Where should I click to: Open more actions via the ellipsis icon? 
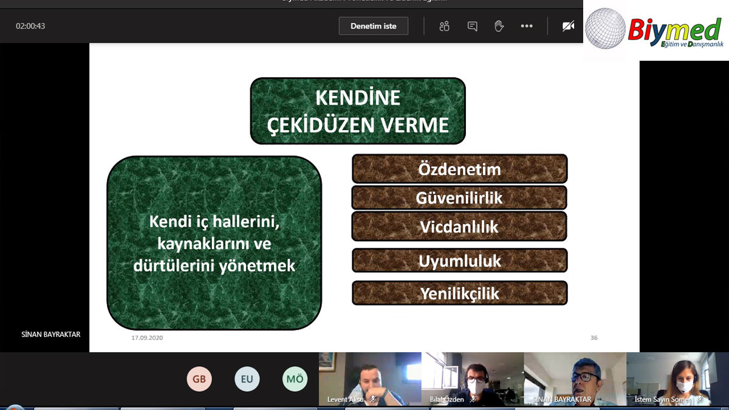(x=526, y=26)
